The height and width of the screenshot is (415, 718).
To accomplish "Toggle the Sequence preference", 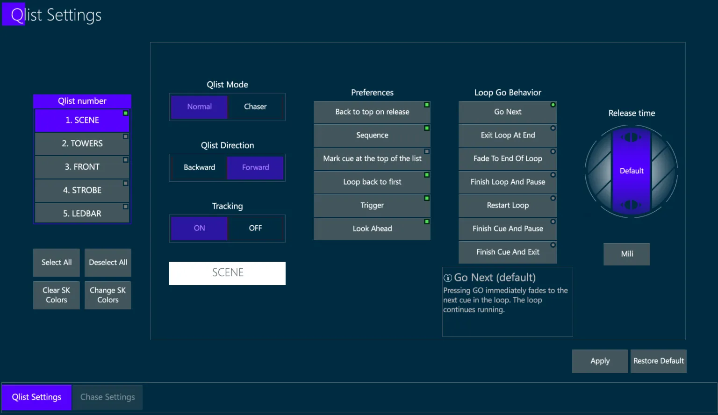I will click(372, 136).
